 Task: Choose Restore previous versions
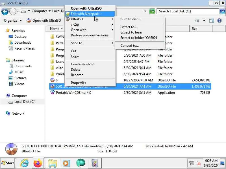click(x=90, y=35)
